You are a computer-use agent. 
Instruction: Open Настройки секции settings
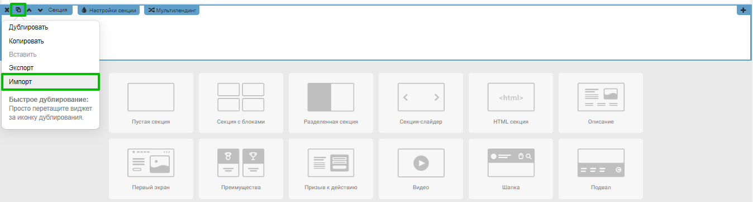[x=108, y=10]
